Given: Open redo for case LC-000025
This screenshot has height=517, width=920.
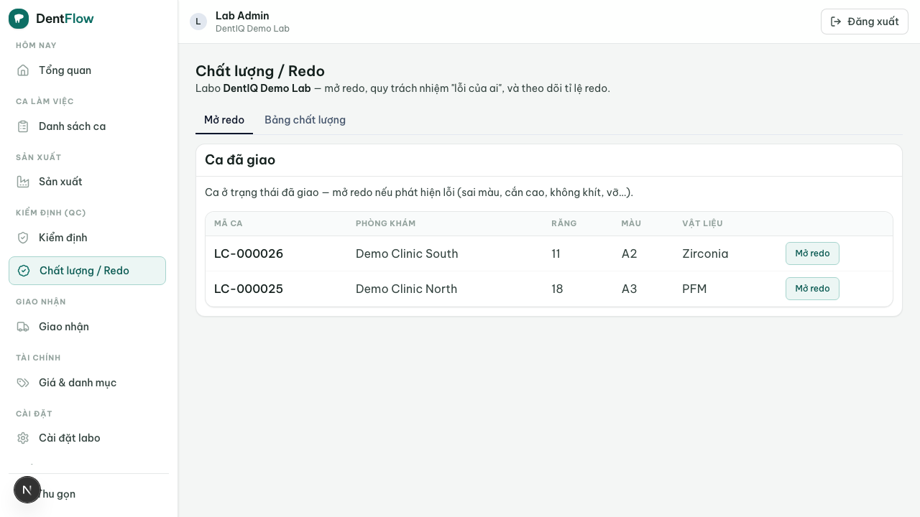Looking at the screenshot, I should coord(812,289).
